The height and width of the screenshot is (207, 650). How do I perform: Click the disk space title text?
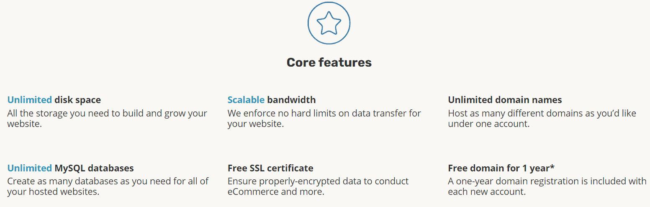point(78,100)
